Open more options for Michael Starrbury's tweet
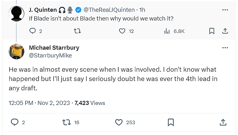Image resolution: width=238 pixels, height=135 pixels. coord(225,48)
